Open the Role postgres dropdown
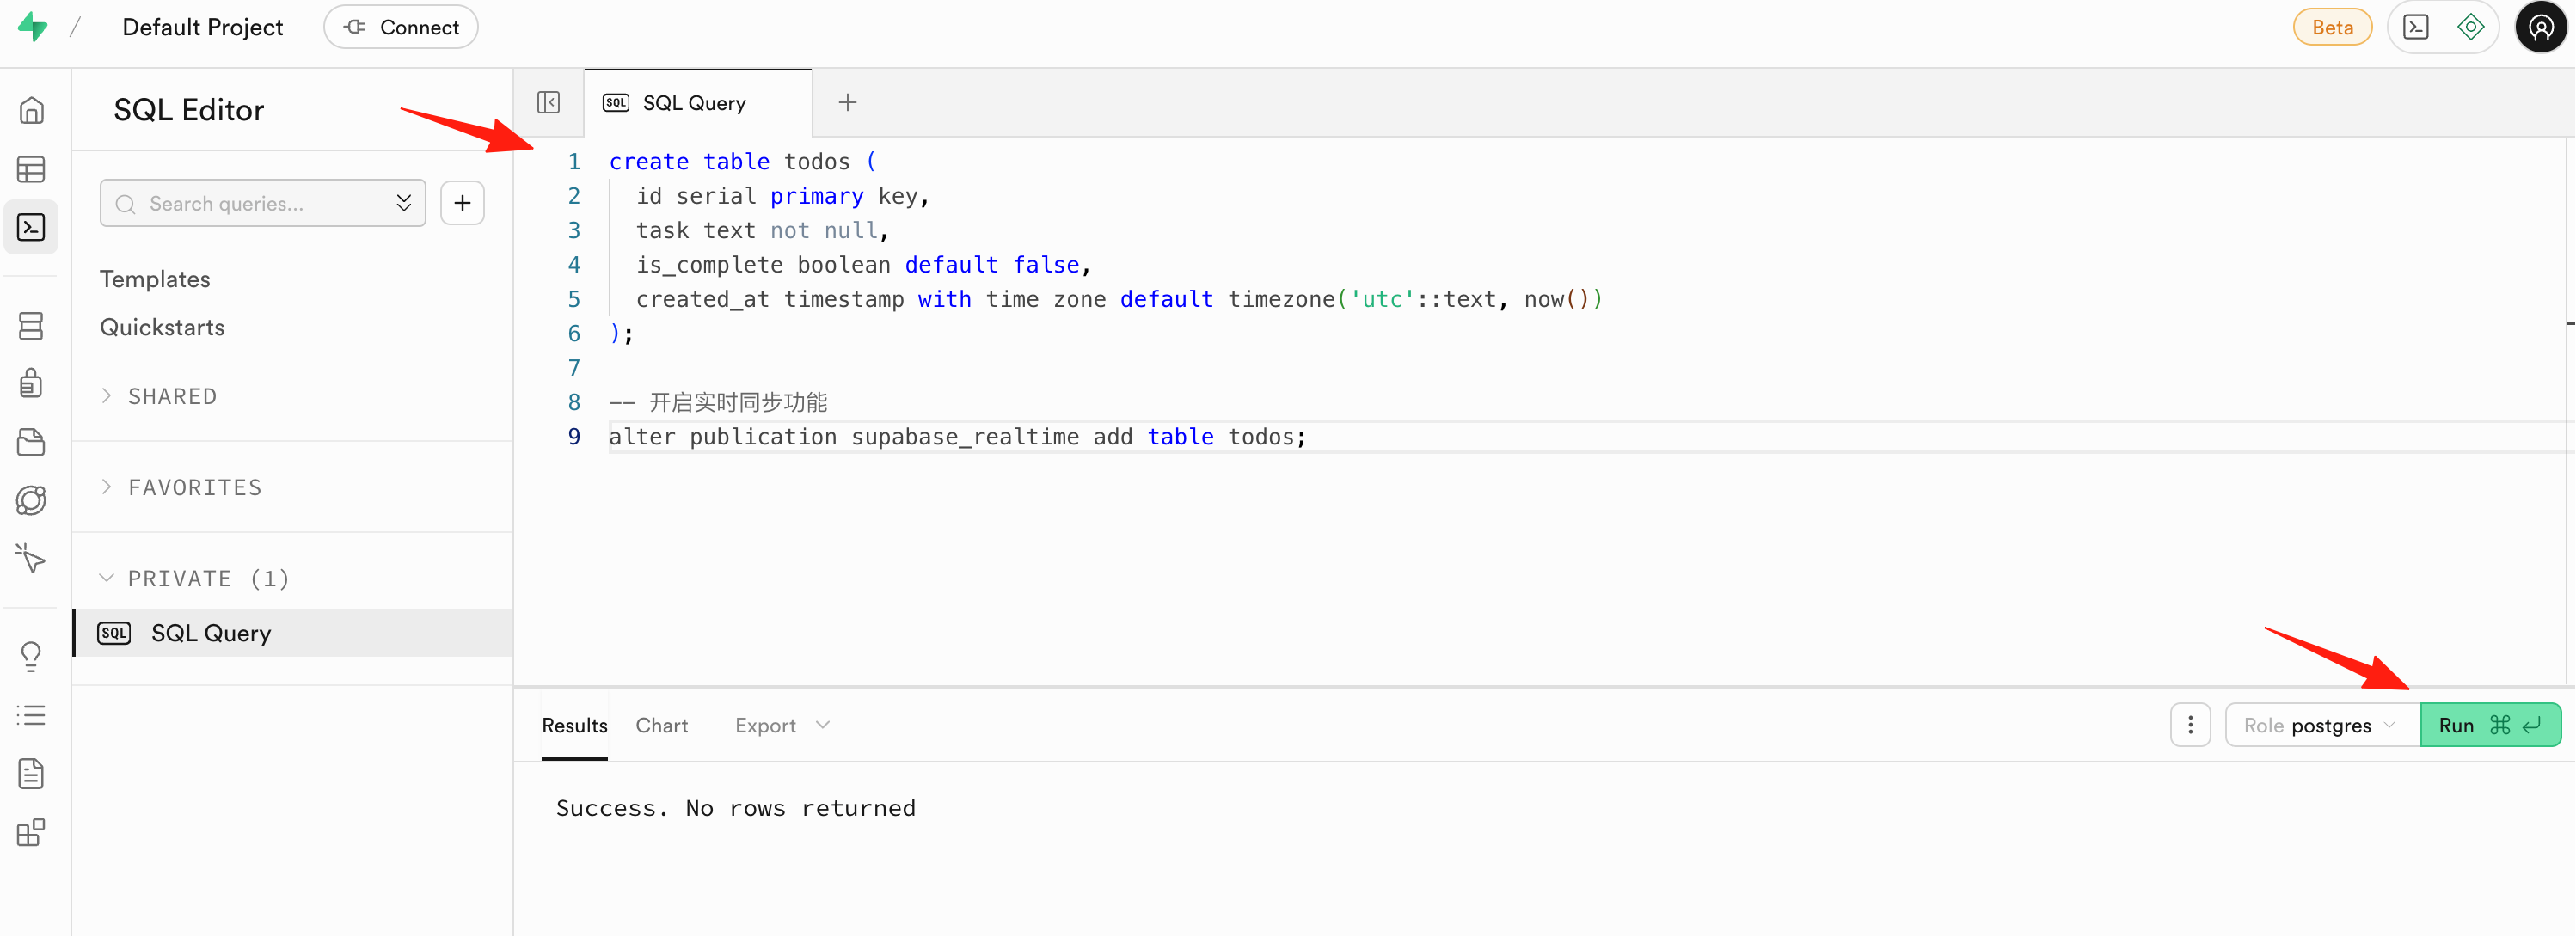The height and width of the screenshot is (937, 2576). tap(2321, 725)
